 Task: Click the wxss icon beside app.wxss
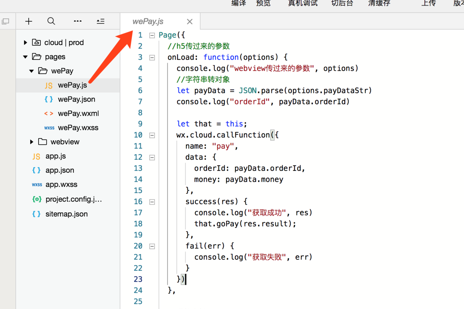click(37, 185)
